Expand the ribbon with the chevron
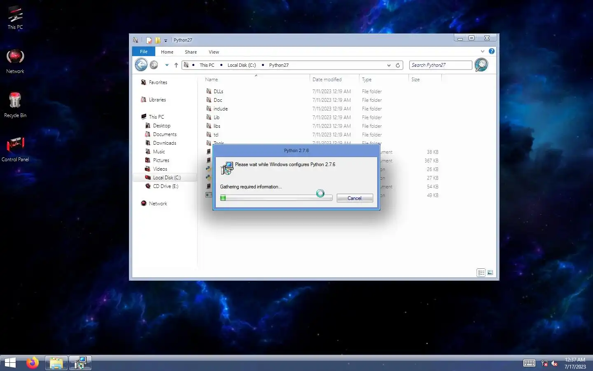This screenshot has height=371, width=593. 483,52
